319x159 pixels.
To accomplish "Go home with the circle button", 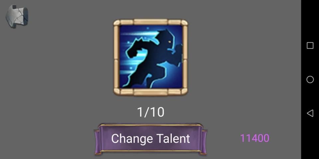I will click(x=310, y=79).
